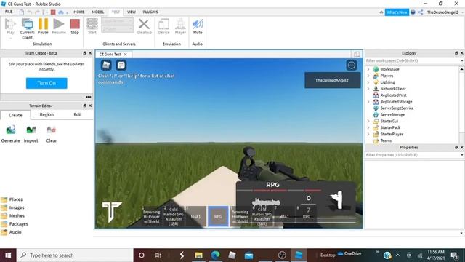Select the Create tab in Terrain Editor
The width and height of the screenshot is (465, 262).
tap(15, 115)
